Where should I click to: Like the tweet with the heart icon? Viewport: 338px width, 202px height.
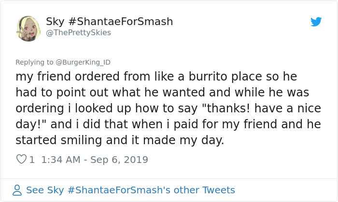[21, 159]
